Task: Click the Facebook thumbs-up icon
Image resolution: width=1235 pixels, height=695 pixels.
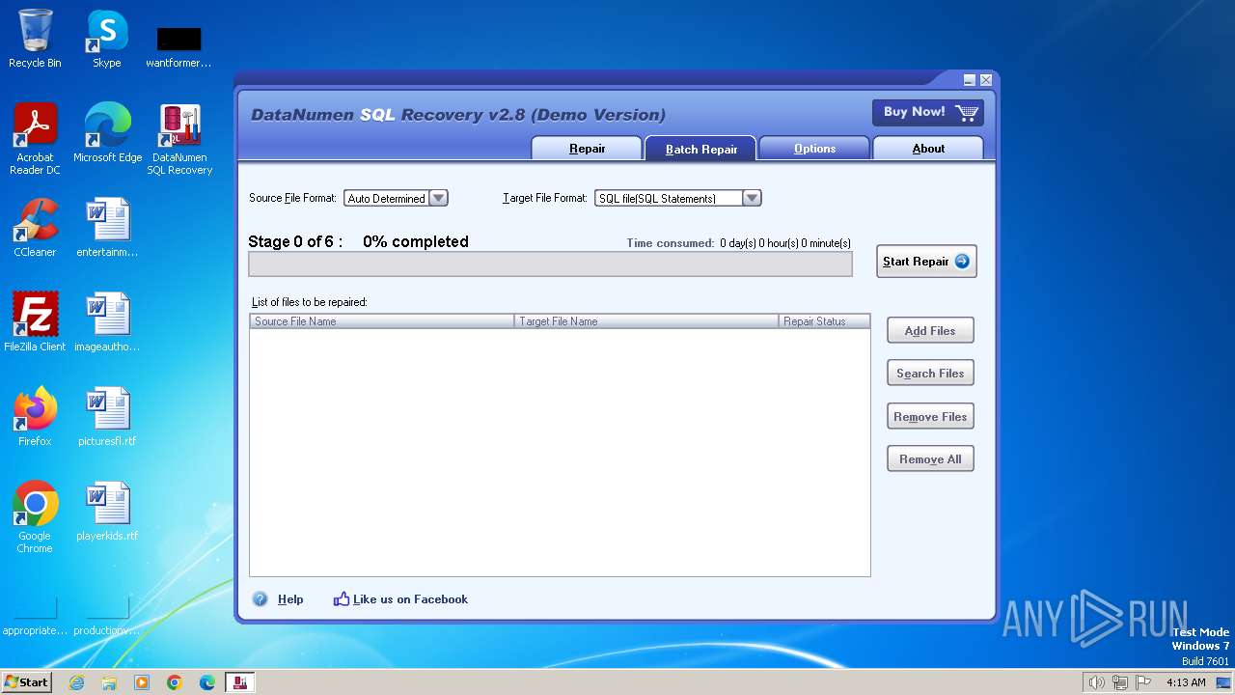Action: pyautogui.click(x=342, y=599)
